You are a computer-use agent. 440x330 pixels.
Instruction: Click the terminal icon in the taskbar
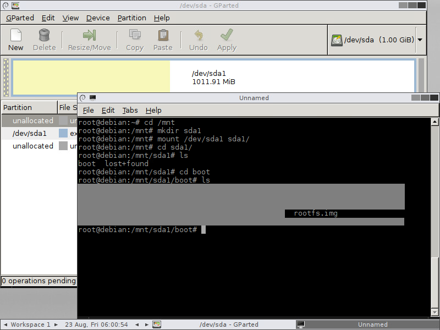[301, 324]
